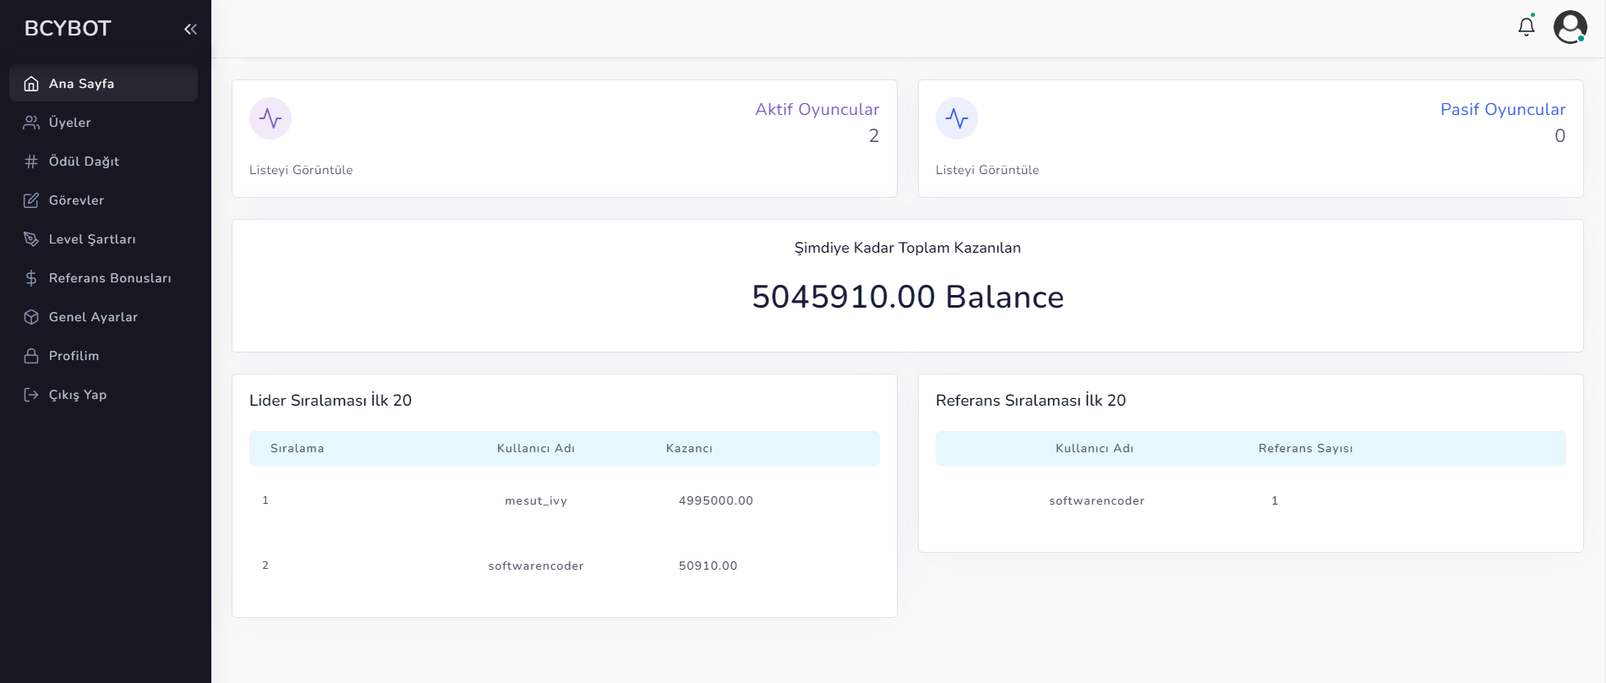
Task: View the active players list link
Action: pyautogui.click(x=301, y=170)
